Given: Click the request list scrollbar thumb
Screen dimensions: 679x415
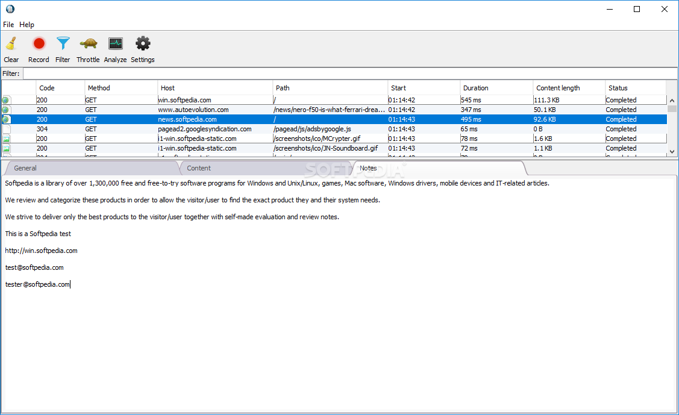Looking at the screenshot, I should tap(672, 108).
